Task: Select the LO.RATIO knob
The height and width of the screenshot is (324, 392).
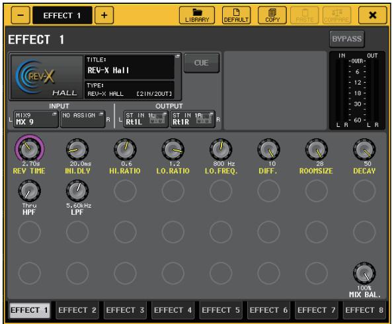Action: pyautogui.click(x=173, y=149)
